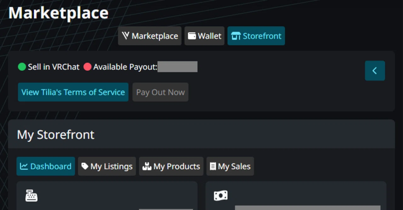This screenshot has height=210, width=403.
Task: Select the Storefront tab
Action: coord(256,36)
